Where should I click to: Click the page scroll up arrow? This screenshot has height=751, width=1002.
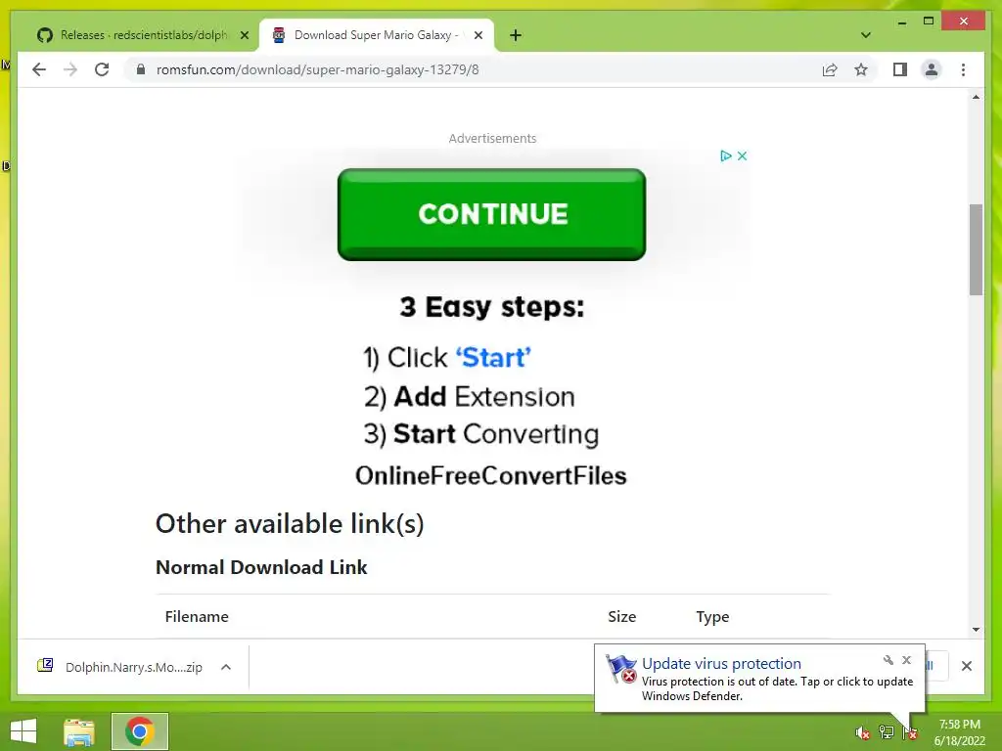pos(976,97)
